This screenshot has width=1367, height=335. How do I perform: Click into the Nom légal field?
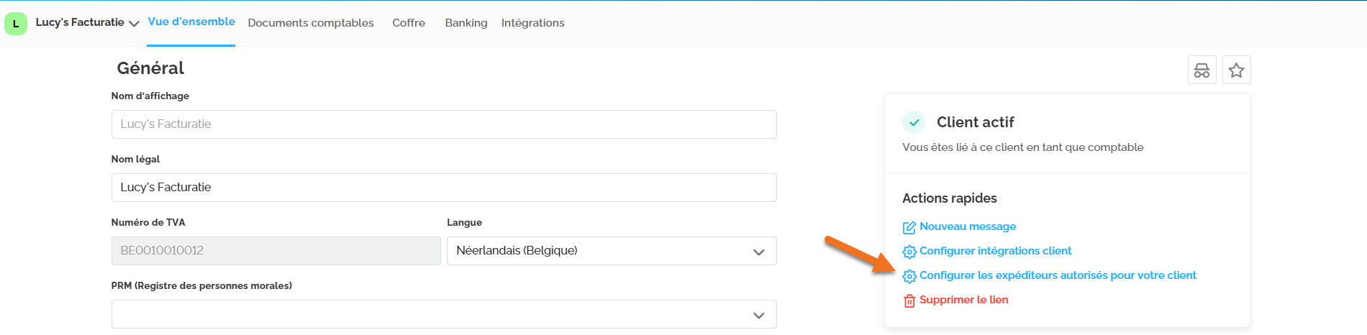(x=443, y=188)
